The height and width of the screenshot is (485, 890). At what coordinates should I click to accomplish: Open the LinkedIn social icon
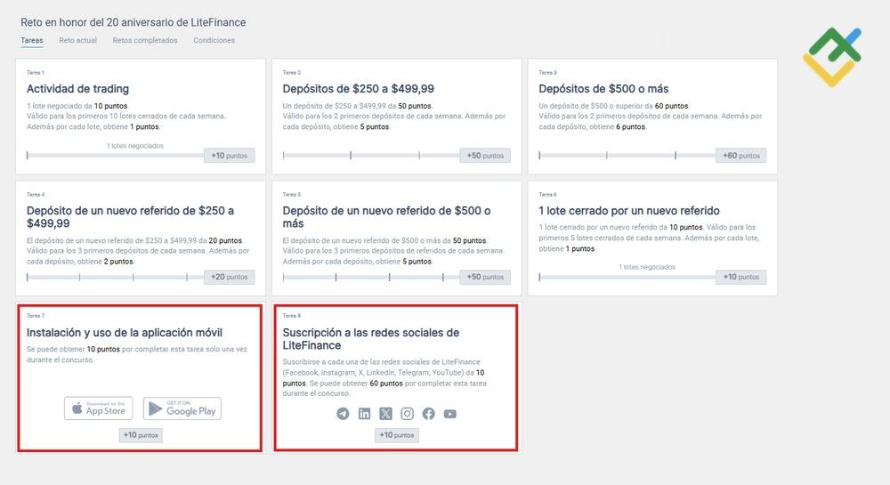[x=364, y=414]
